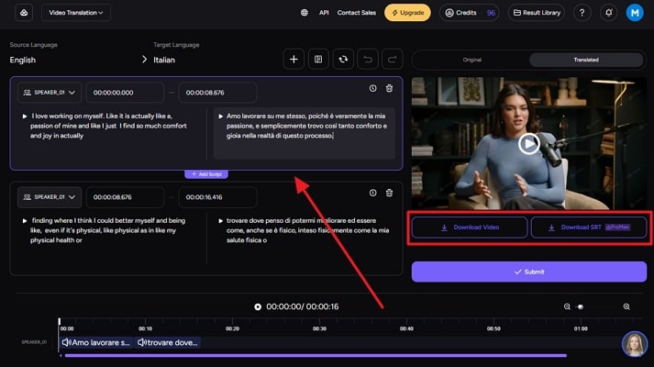Click the purple timeline scrollbar

pyautogui.click(x=316, y=356)
